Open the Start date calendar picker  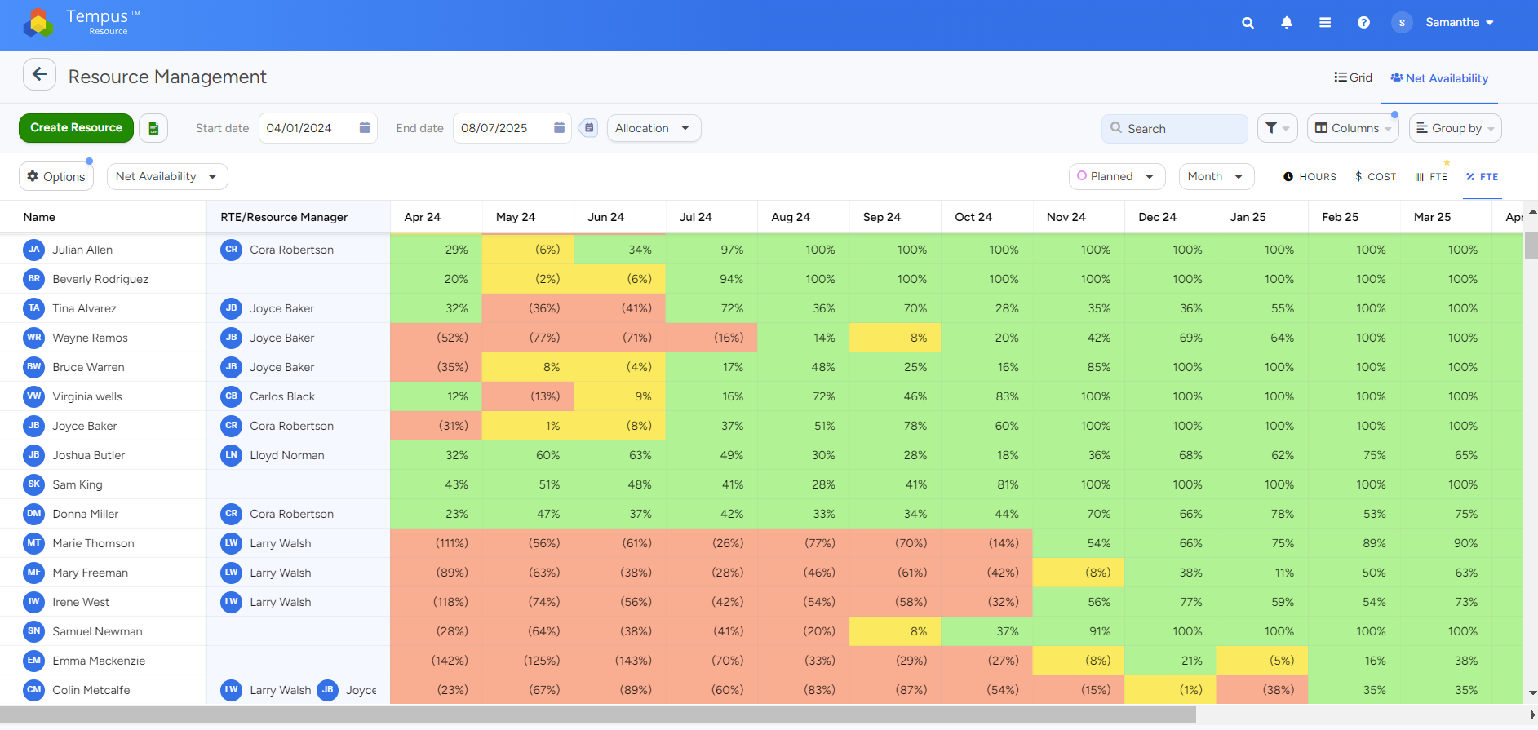click(365, 128)
